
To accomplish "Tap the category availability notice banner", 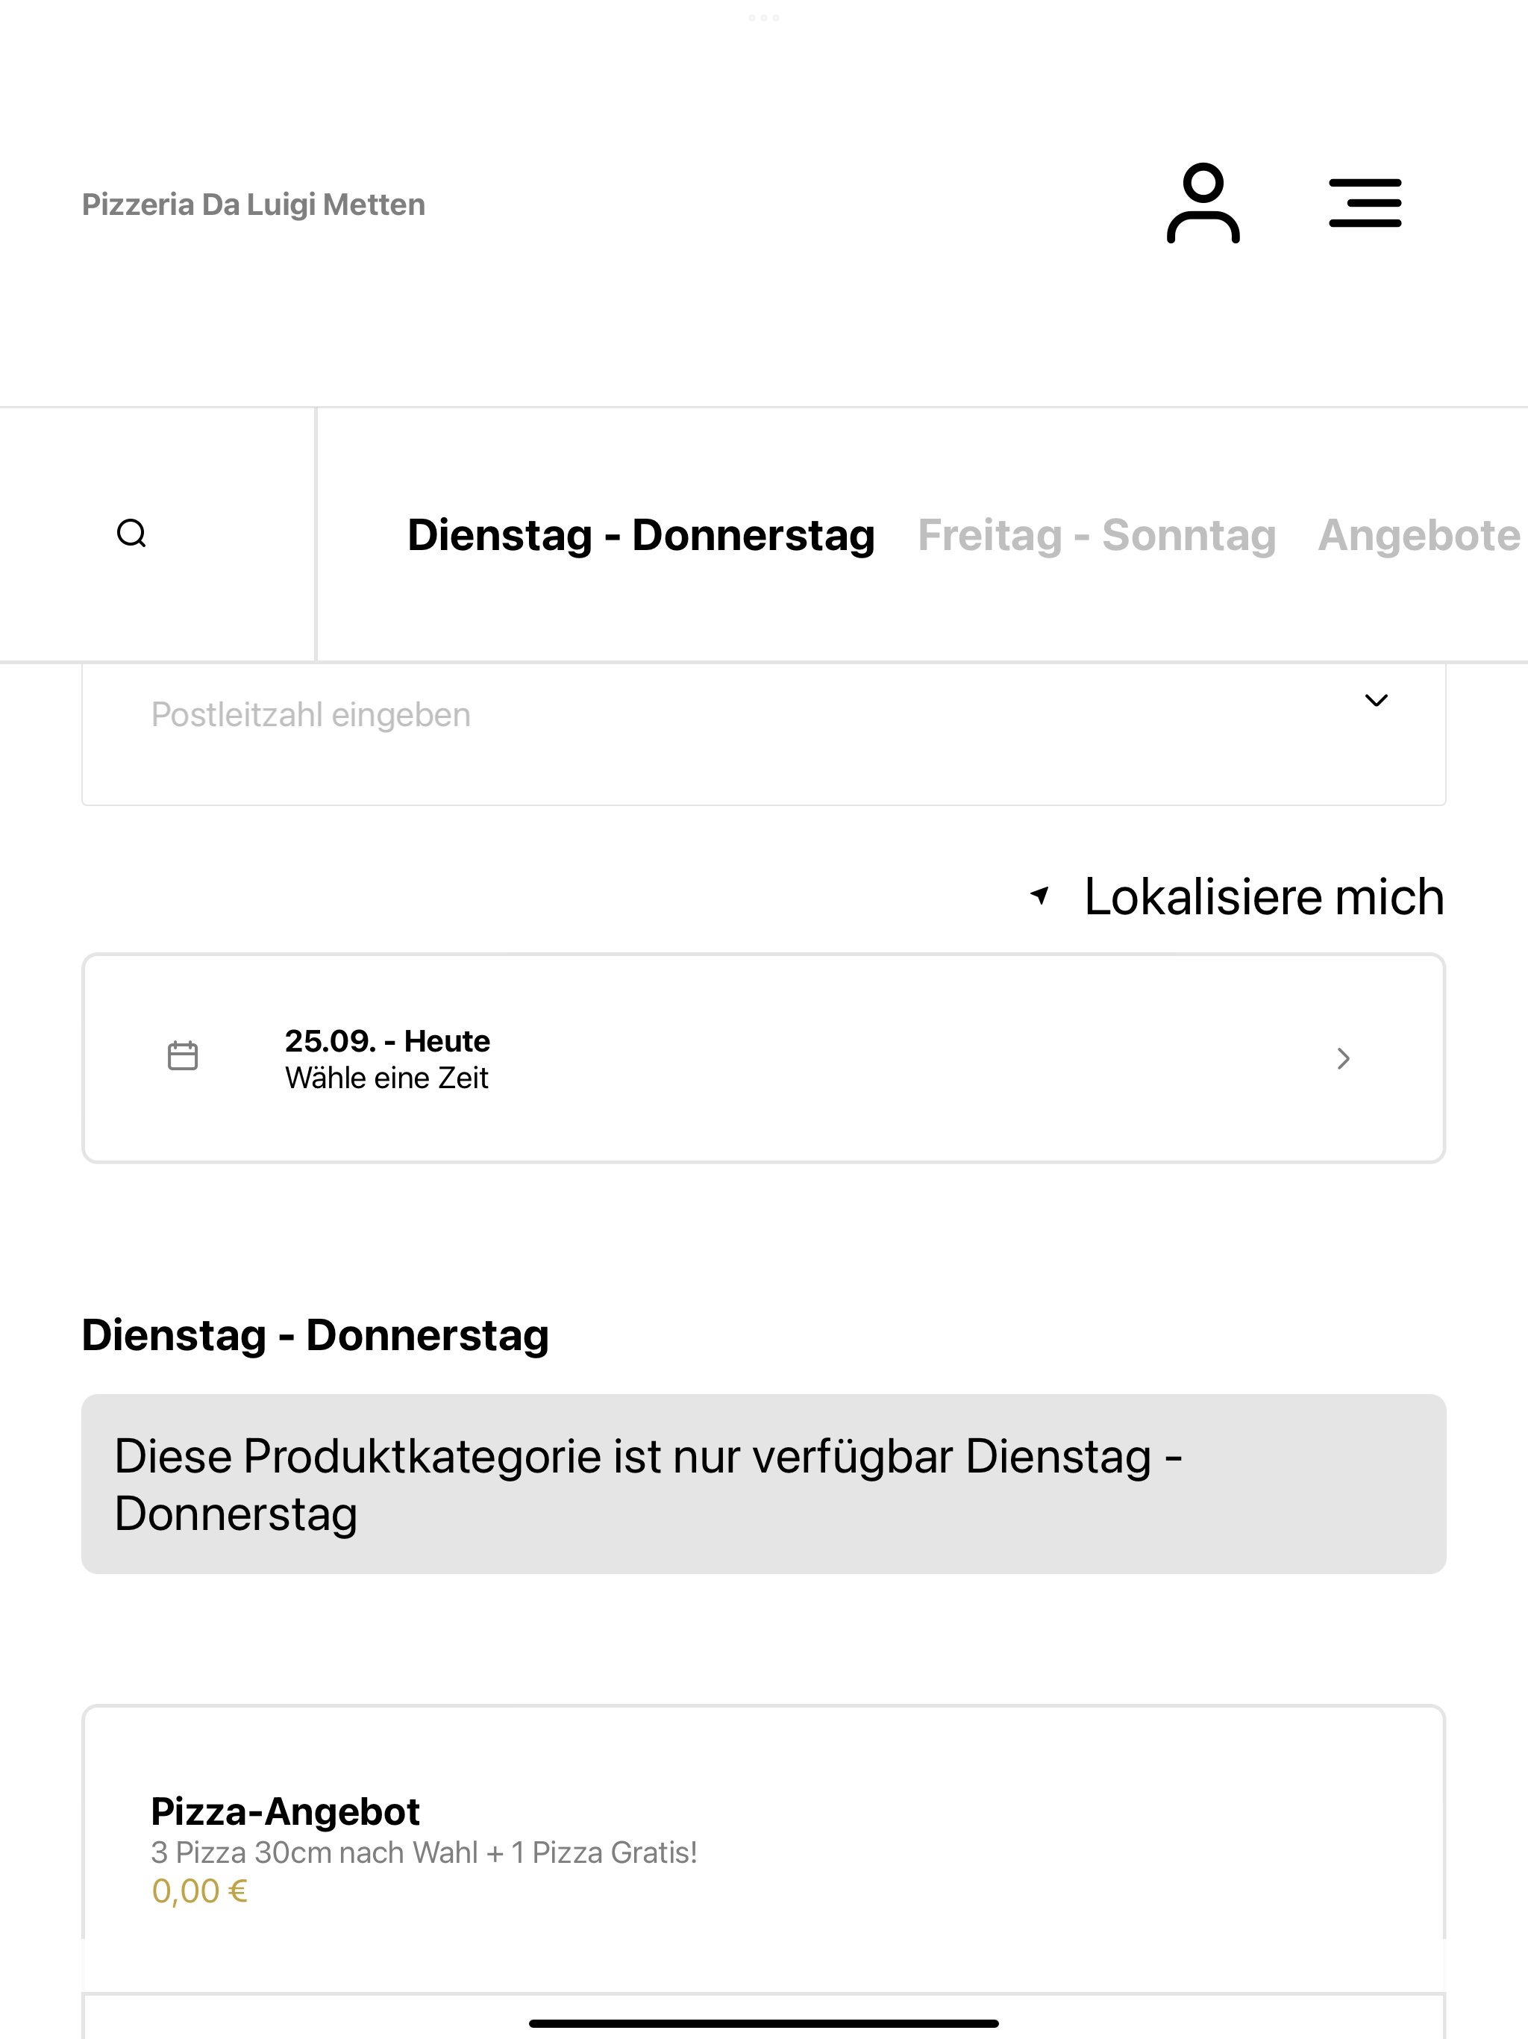I will [x=764, y=1484].
